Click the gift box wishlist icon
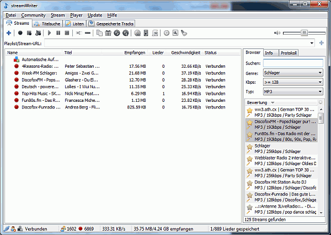This screenshot has width=331, height=235. 108,33
